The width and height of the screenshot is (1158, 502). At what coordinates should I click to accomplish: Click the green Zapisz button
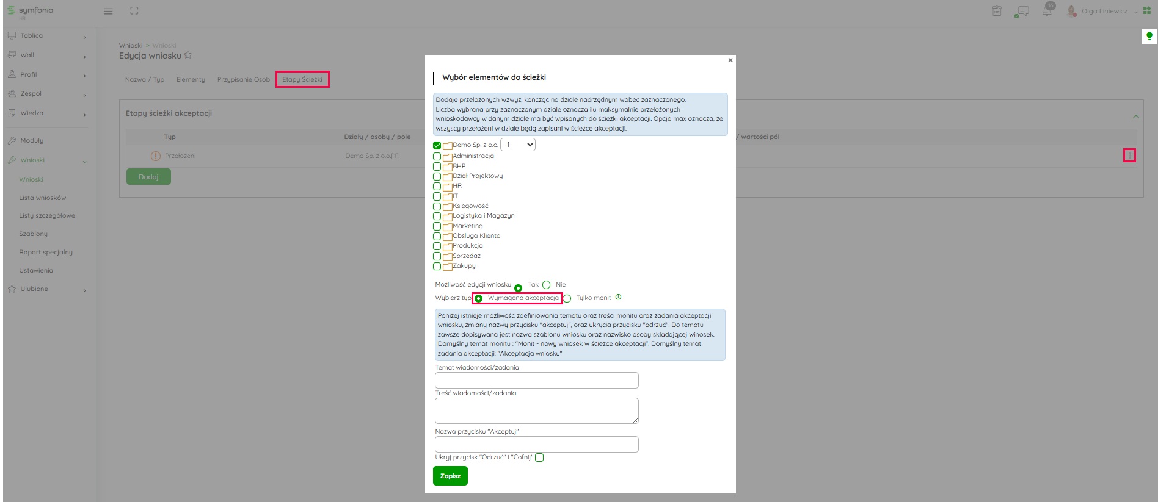click(x=450, y=476)
